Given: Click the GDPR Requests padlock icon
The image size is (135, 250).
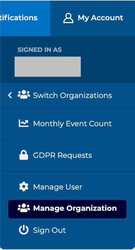Looking at the screenshot, I should click(24, 155).
